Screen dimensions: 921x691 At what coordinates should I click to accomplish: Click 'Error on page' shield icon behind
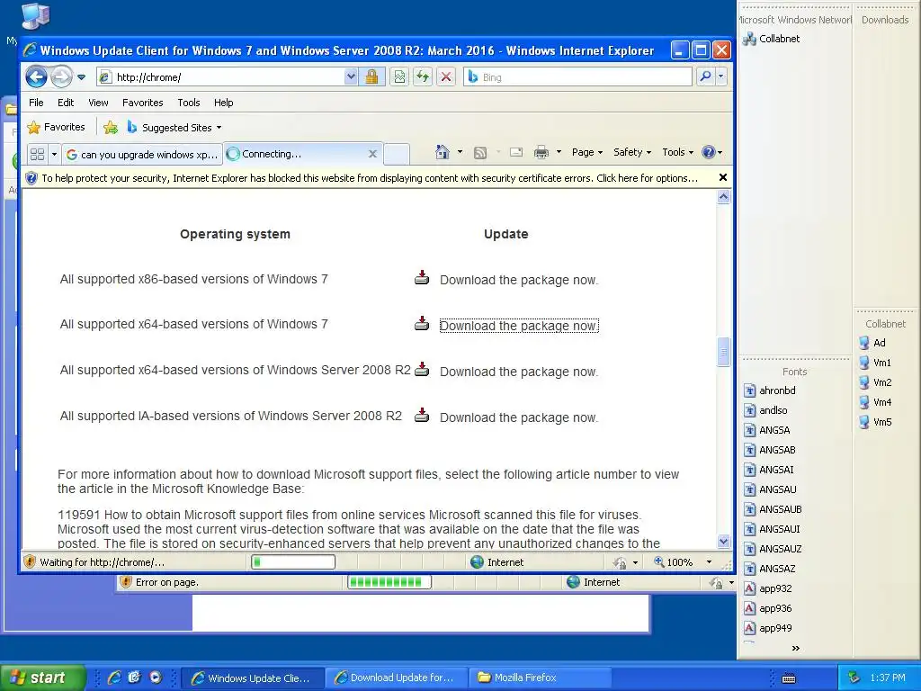pyautogui.click(x=125, y=582)
